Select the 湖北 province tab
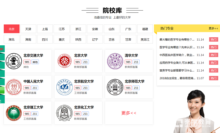This screenshot has height=133, width=220. (x=11, y=39)
